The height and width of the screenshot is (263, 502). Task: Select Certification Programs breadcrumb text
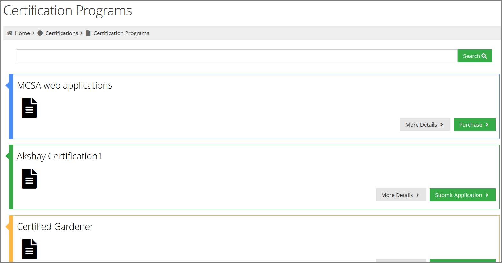[x=121, y=33]
